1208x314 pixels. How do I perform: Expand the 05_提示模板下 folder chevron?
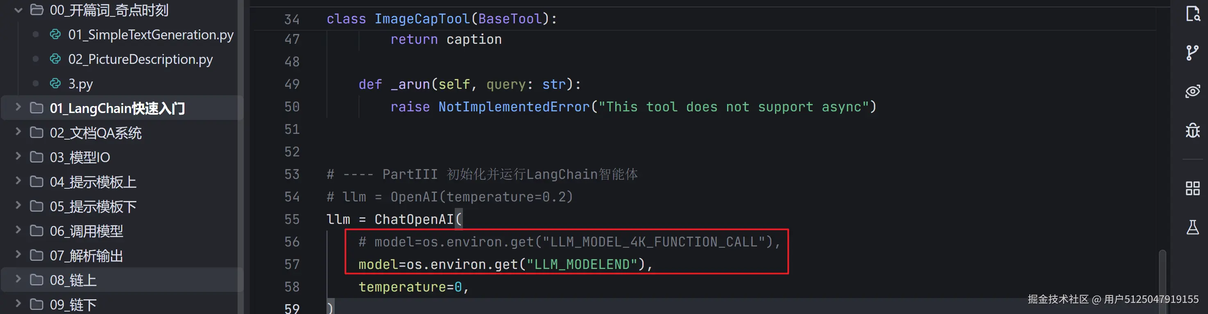18,205
